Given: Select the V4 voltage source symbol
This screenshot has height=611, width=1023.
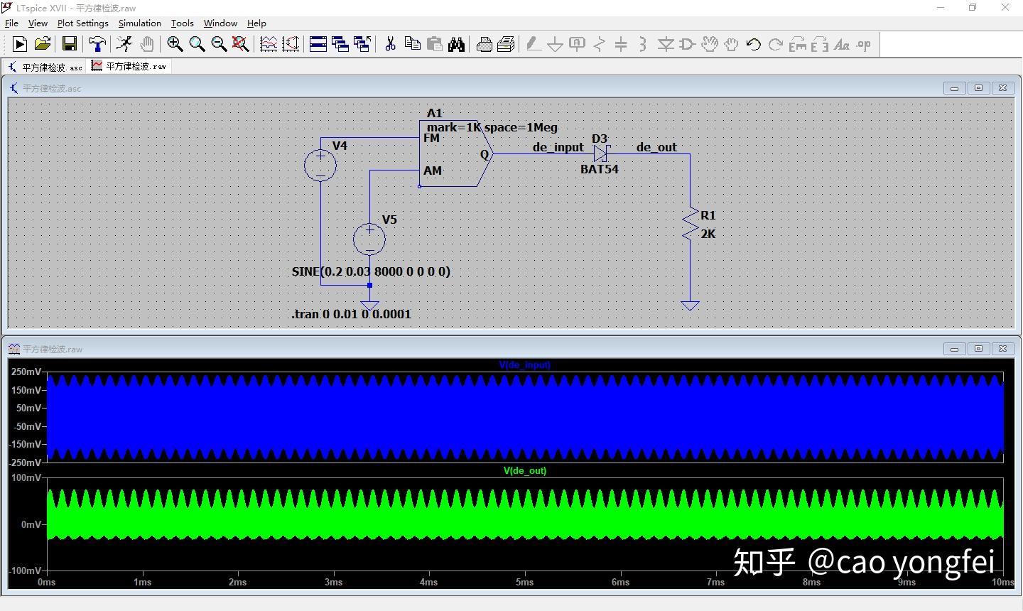Looking at the screenshot, I should [320, 166].
